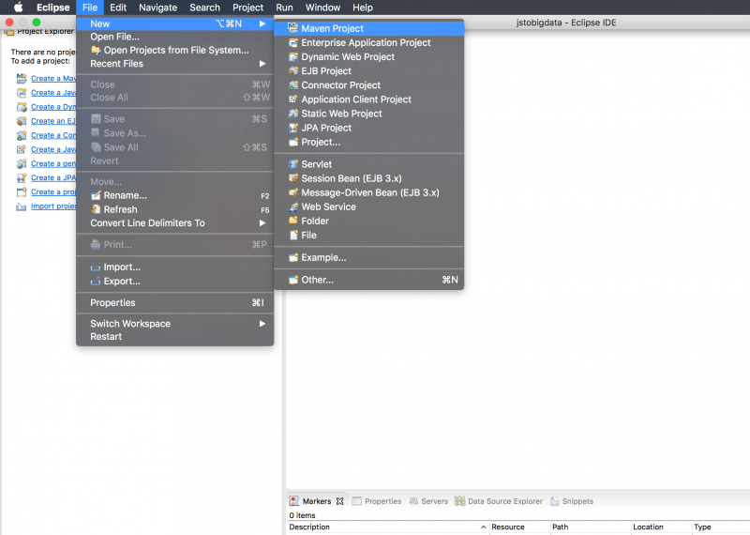Screen dimensions: 750x535
Task: Click the Servlet icon in New submenu
Action: (293, 164)
